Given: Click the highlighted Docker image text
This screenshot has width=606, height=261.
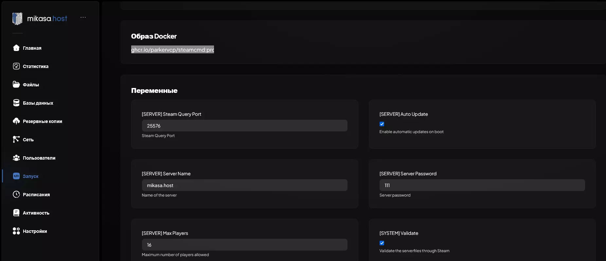Looking at the screenshot, I should 172,50.
